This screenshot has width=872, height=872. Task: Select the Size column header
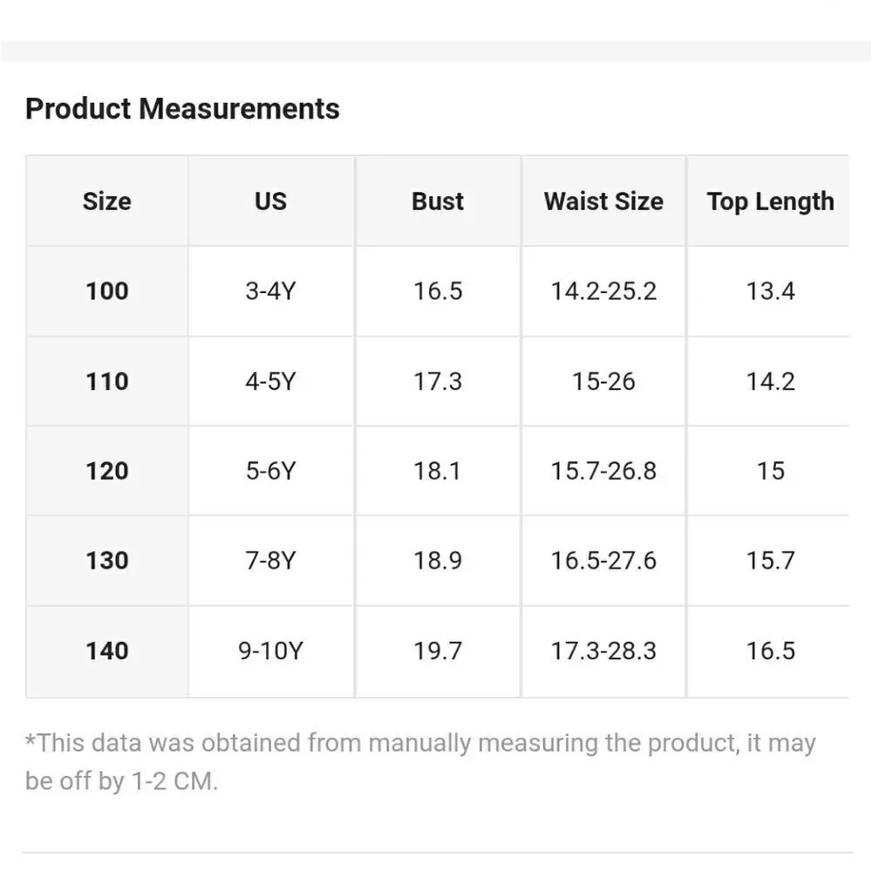[106, 201]
